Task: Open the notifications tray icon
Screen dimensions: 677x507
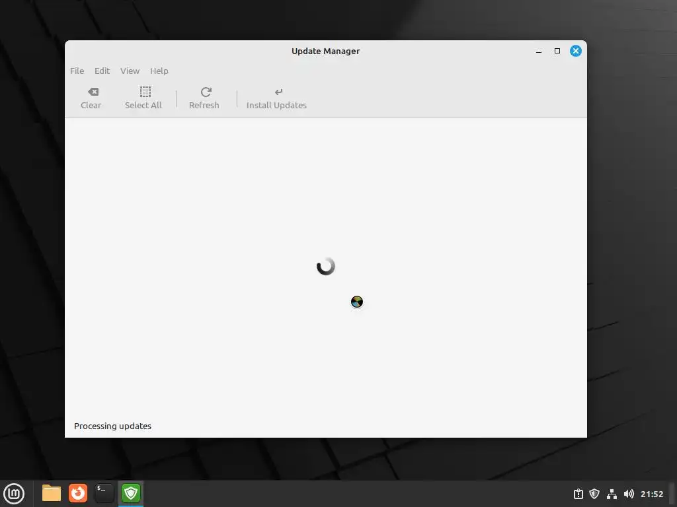Action: point(578,494)
